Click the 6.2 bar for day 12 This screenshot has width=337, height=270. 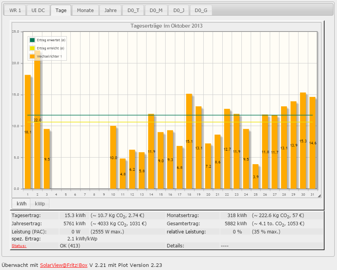tap(132, 169)
